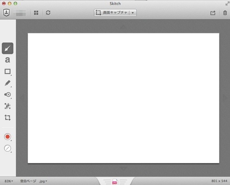Select the Stamp tool

point(7,94)
